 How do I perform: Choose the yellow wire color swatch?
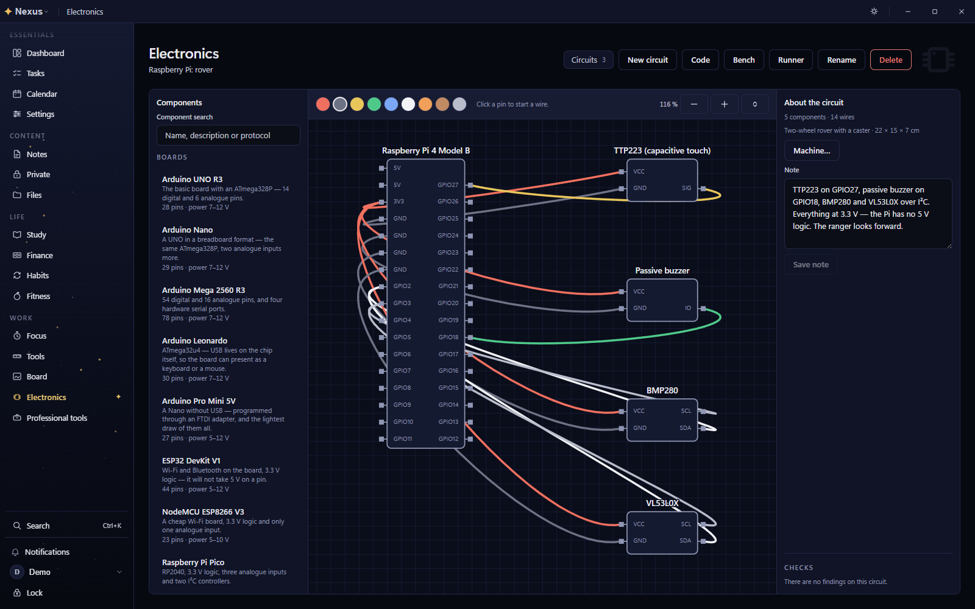tap(357, 104)
